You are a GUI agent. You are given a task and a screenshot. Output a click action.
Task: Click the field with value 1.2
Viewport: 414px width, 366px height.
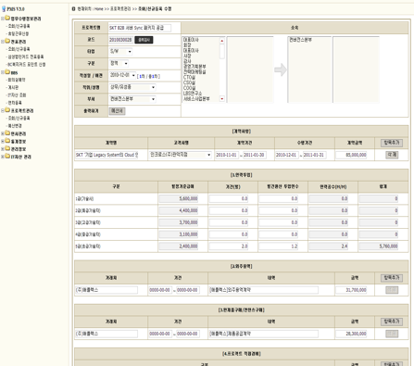[x=279, y=246]
